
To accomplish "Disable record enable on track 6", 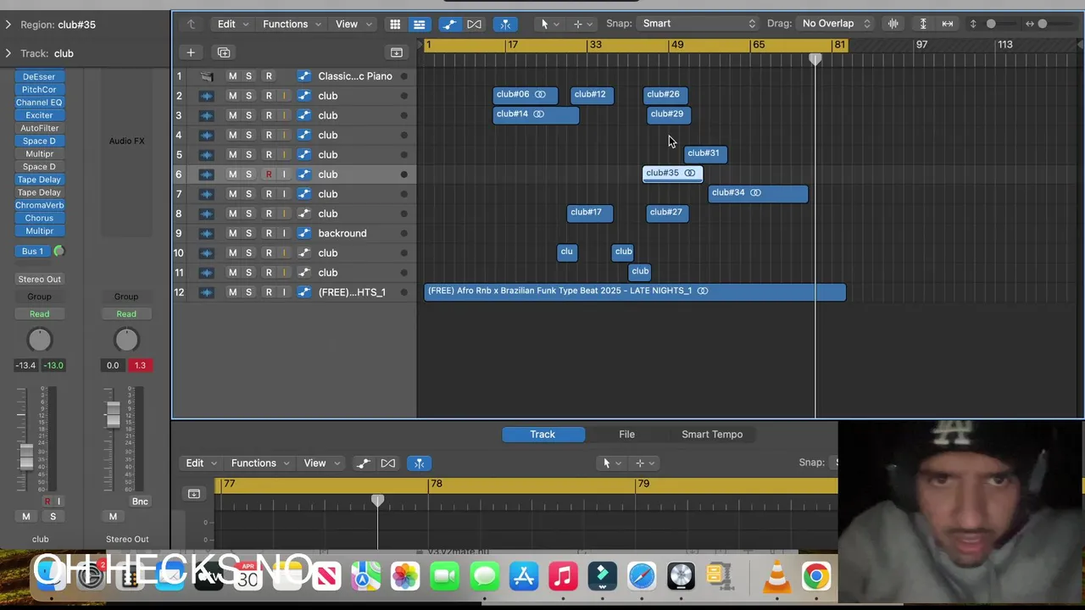I will tap(269, 175).
